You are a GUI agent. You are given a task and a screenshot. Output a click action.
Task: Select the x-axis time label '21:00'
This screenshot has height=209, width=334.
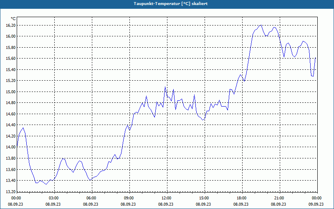click(x=279, y=198)
